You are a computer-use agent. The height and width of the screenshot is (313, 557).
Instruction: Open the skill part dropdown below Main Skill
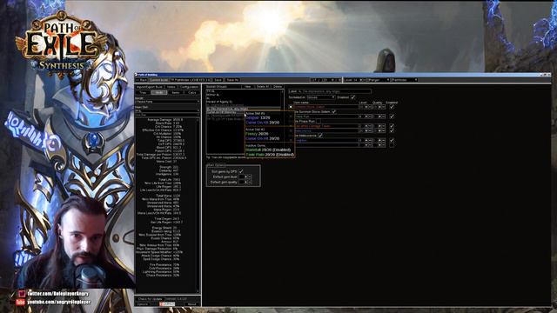click(167, 115)
